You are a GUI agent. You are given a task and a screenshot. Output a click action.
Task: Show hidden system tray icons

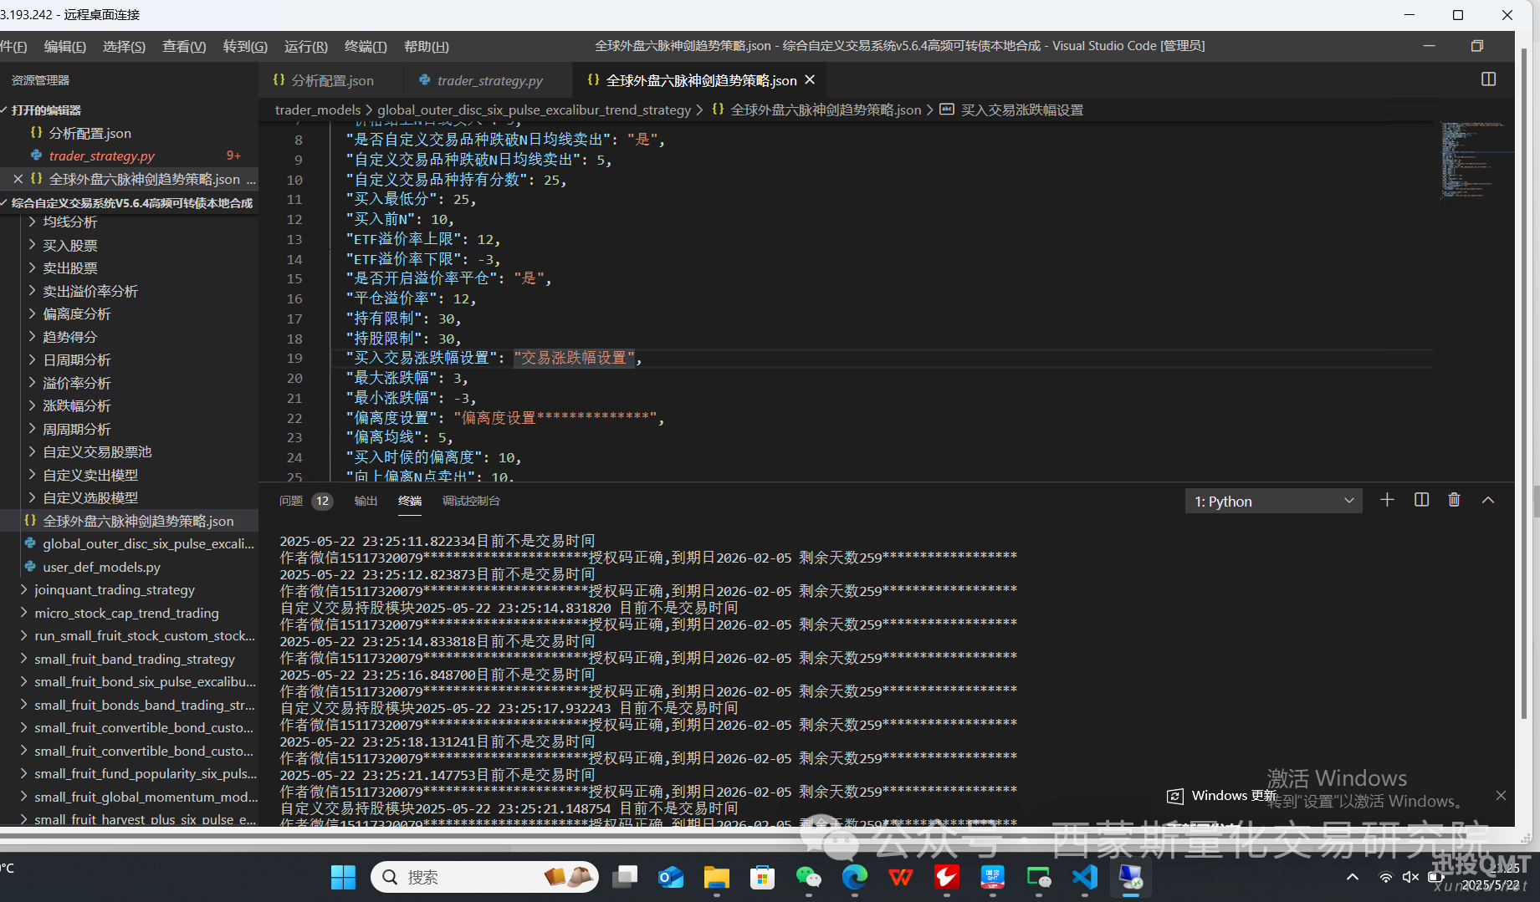pyautogui.click(x=1352, y=877)
